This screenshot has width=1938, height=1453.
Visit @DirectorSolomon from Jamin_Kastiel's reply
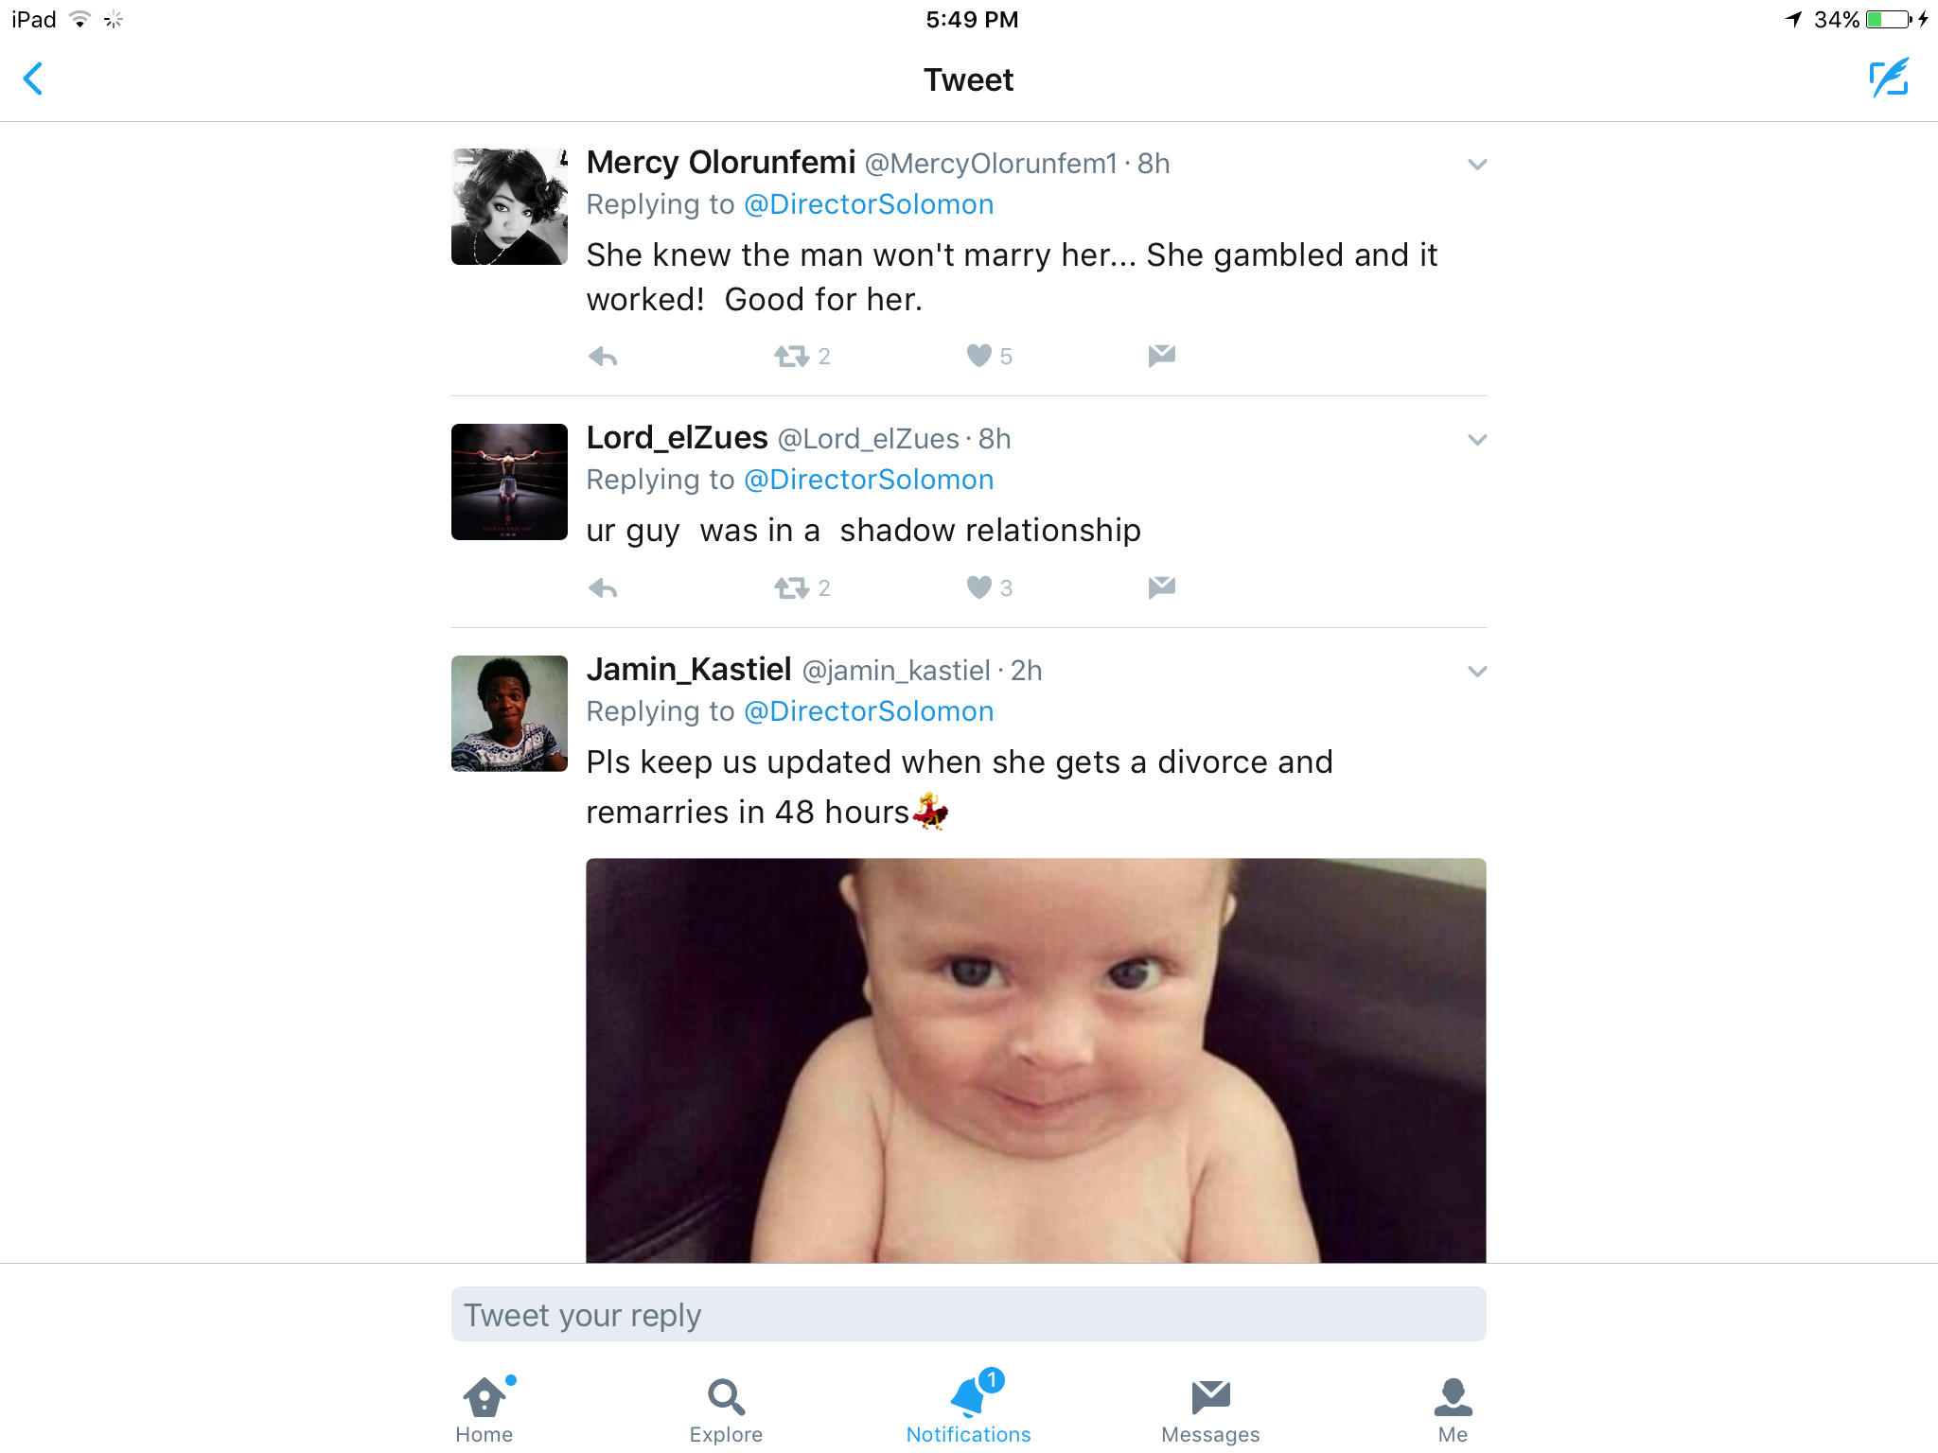[869, 711]
